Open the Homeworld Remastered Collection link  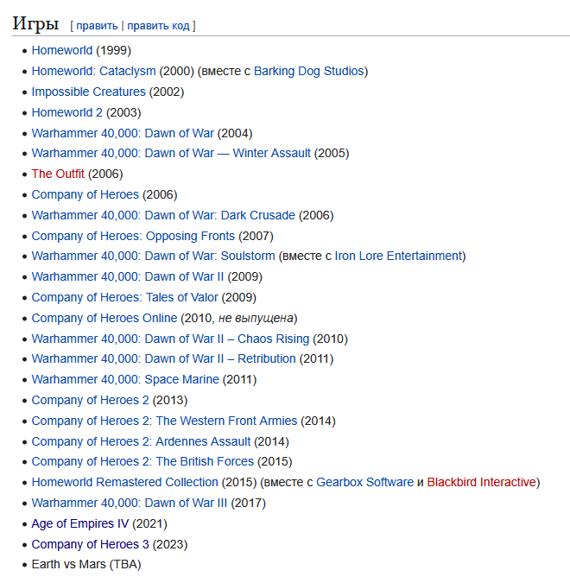point(125,483)
